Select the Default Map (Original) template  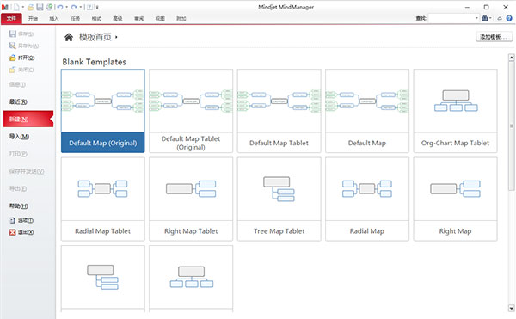pos(102,111)
